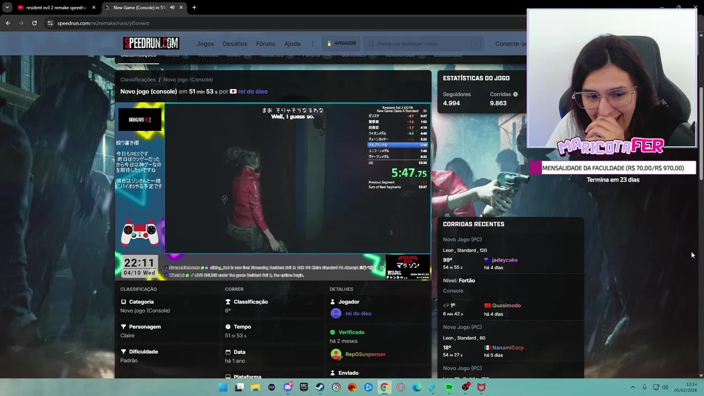Go forward to the next page
The width and height of the screenshot is (704, 396).
[21, 23]
